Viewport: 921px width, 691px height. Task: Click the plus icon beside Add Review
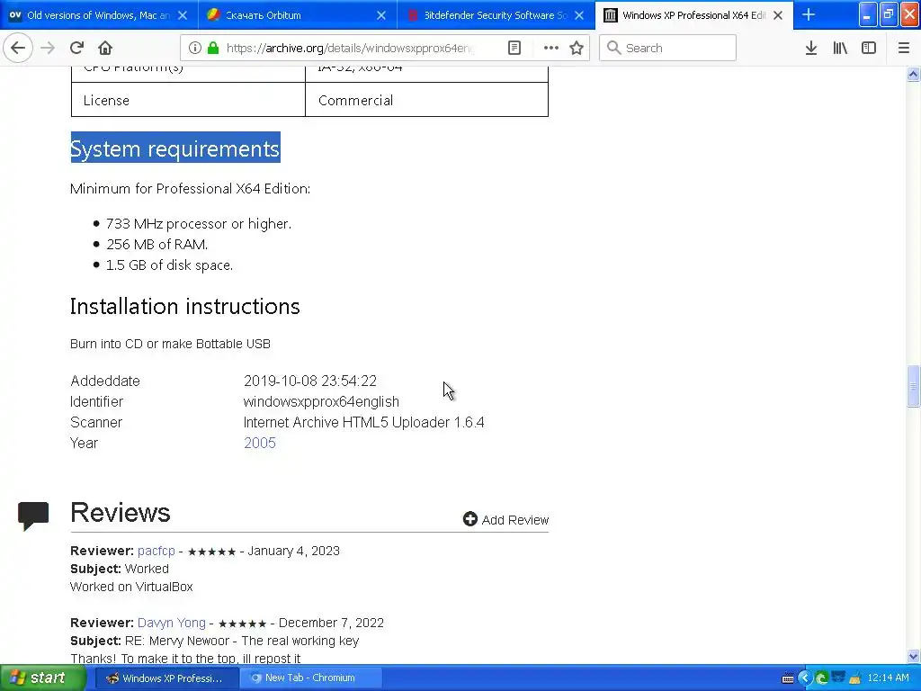(x=469, y=519)
